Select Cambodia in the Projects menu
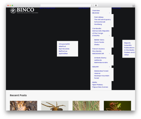141x119 pixels. click(97, 28)
